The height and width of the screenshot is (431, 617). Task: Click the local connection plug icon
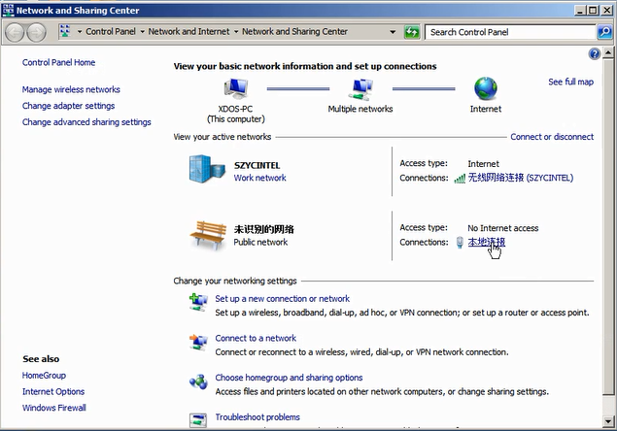point(460,243)
